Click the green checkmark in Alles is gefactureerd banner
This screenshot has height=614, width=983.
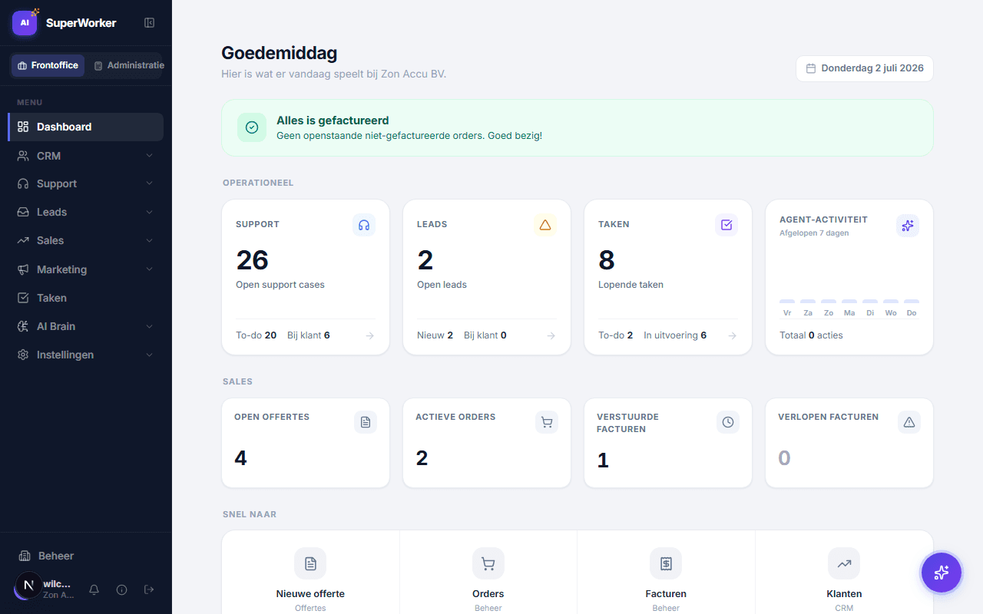coord(251,127)
